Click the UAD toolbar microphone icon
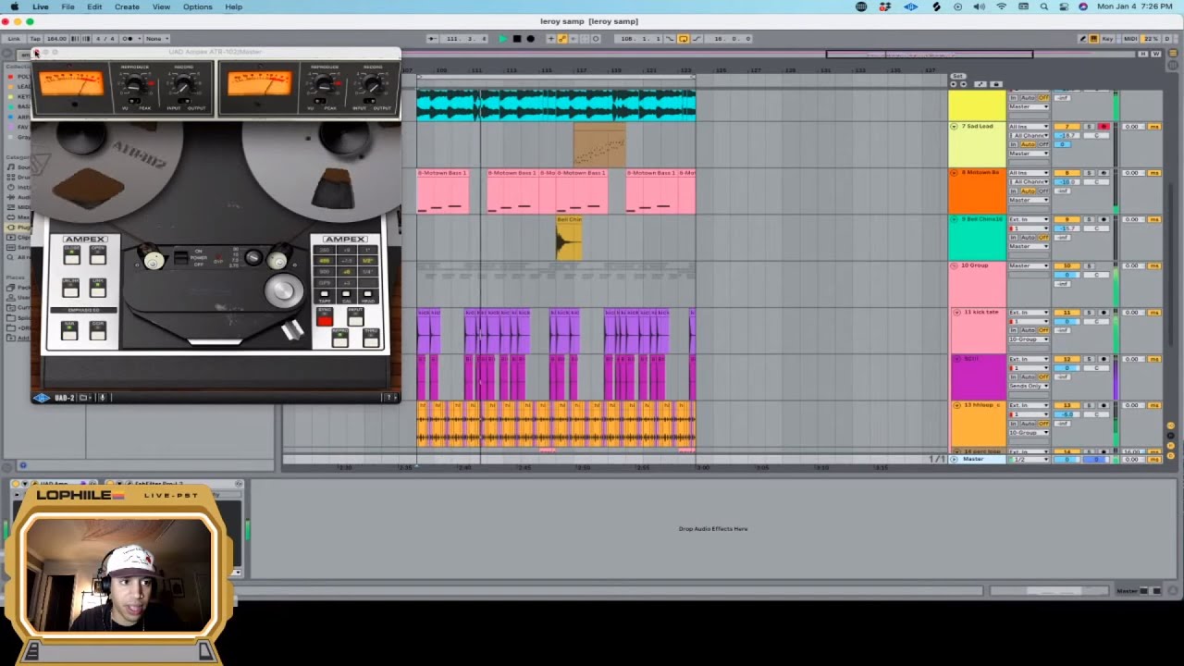The width and height of the screenshot is (1184, 666). 103,398
